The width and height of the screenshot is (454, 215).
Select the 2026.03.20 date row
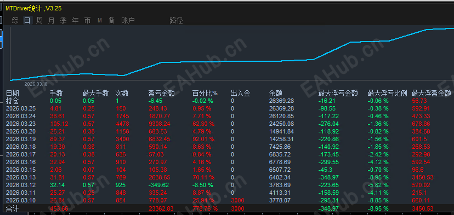pos(20,131)
